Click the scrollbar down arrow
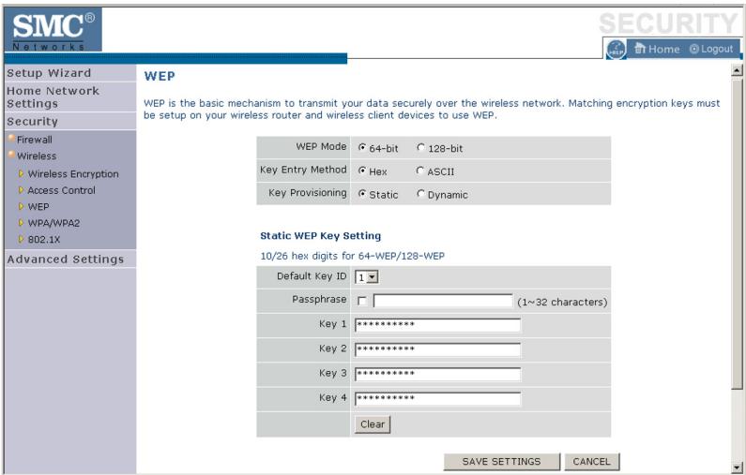The height and width of the screenshot is (475, 746). 737,467
